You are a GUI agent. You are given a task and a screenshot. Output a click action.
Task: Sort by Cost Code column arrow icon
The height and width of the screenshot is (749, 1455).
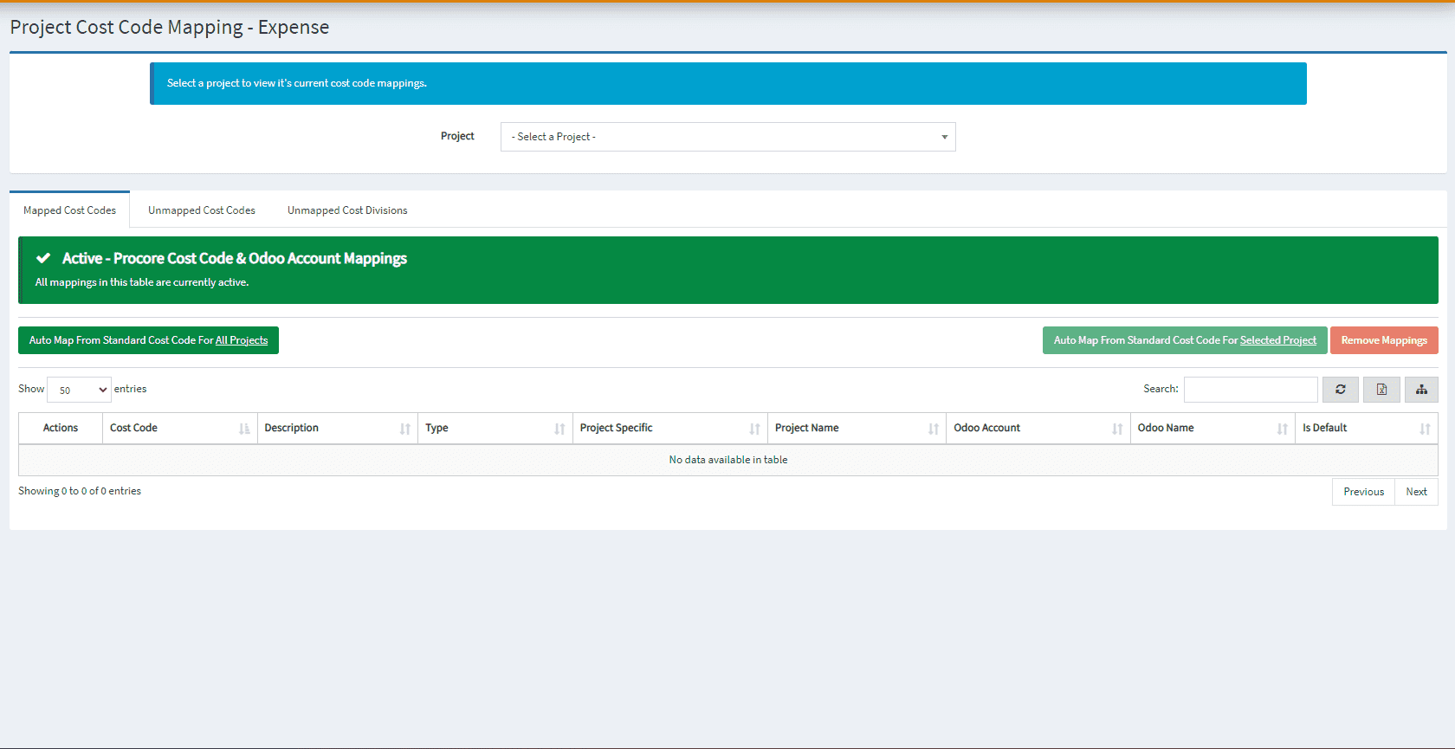[x=244, y=429]
